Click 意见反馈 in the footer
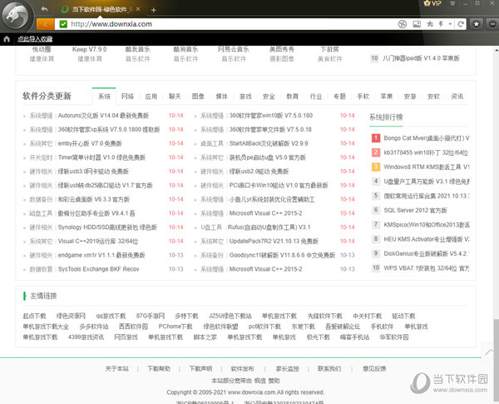499x404 pixels. coord(374,369)
